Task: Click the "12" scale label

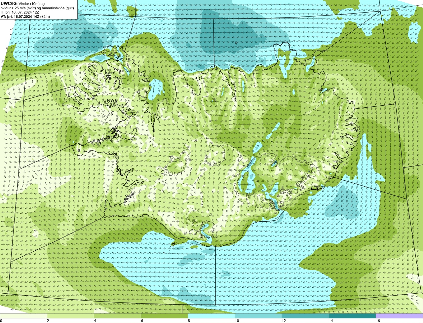Action: (x=284, y=321)
